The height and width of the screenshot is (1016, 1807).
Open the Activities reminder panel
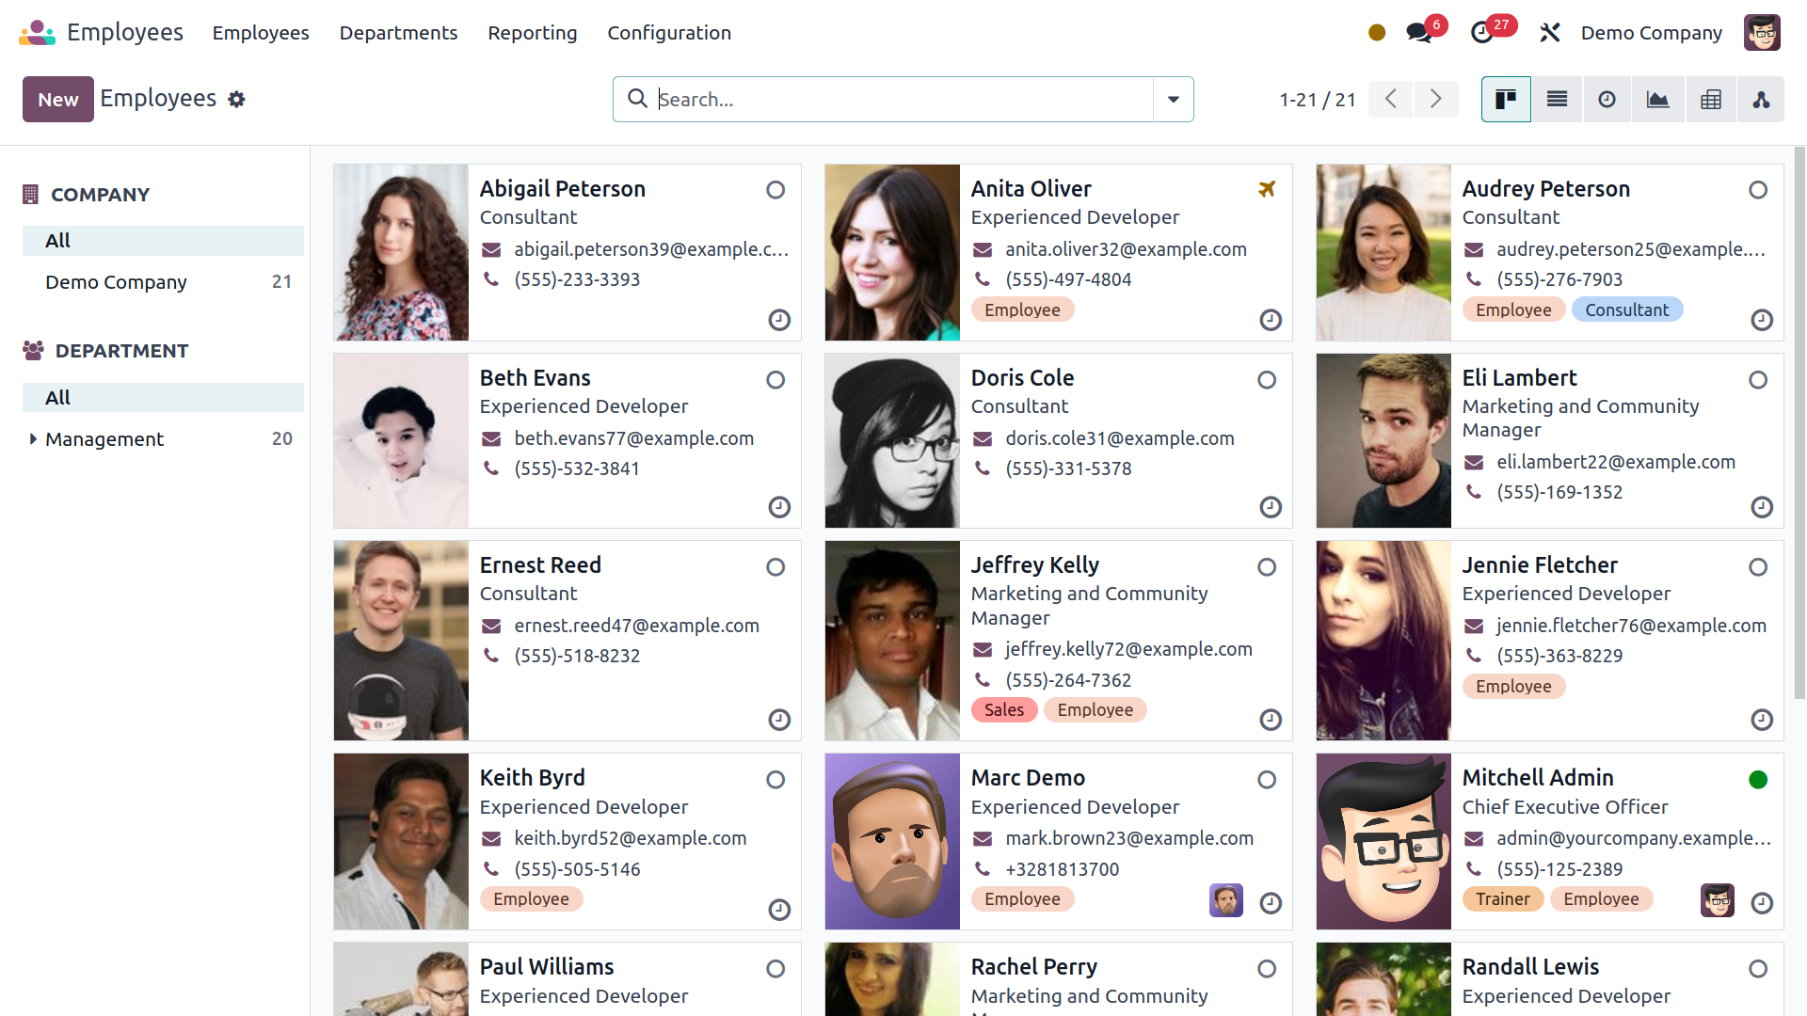click(x=1482, y=31)
